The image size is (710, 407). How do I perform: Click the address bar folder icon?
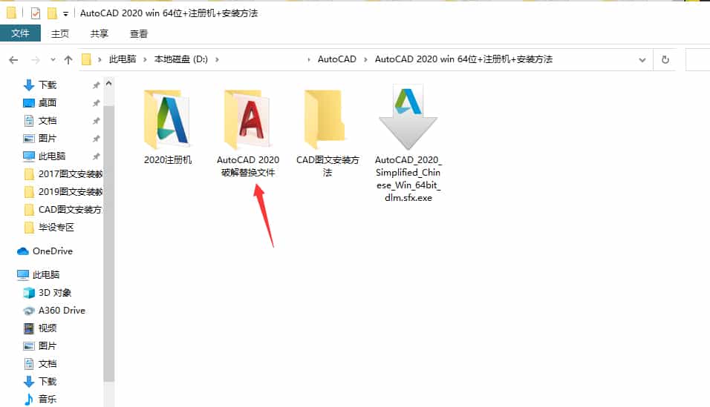86,59
